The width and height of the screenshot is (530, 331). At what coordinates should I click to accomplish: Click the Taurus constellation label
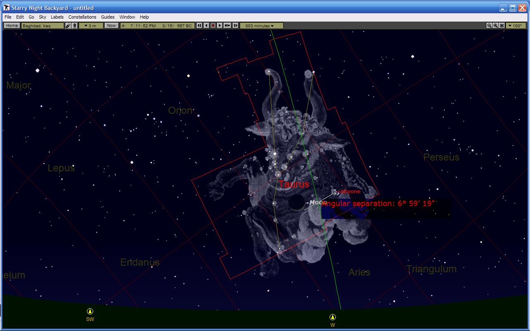coord(294,184)
